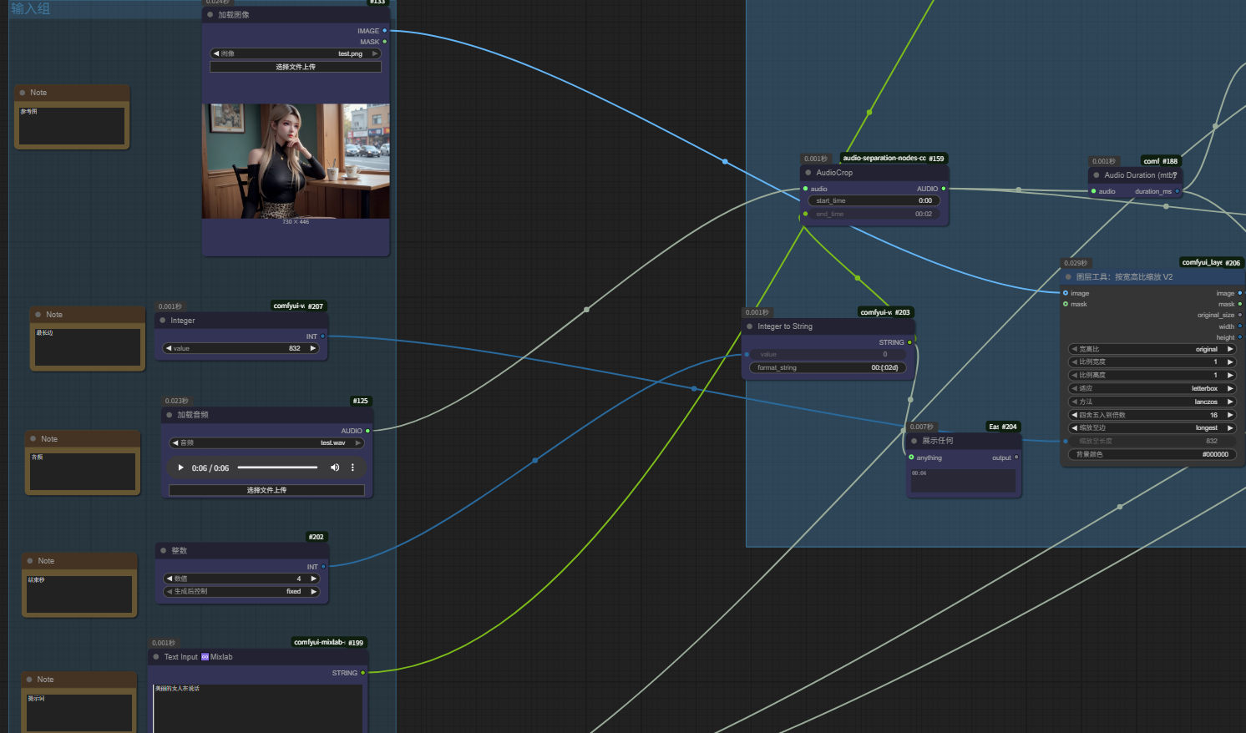Viewport: 1246px width, 733px height.
Task: Open the test.wav audio file dropdown
Action: coord(266,442)
